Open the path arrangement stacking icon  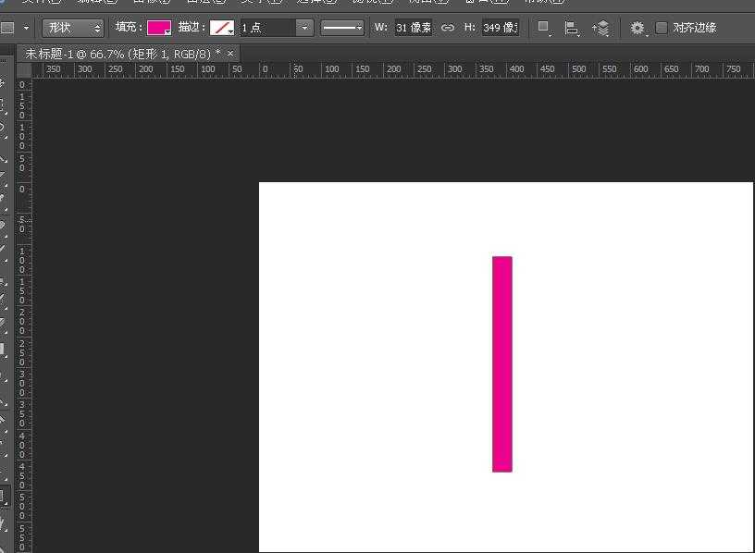click(x=600, y=29)
